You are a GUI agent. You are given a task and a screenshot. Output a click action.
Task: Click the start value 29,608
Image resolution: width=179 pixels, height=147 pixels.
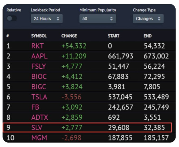point(119,128)
